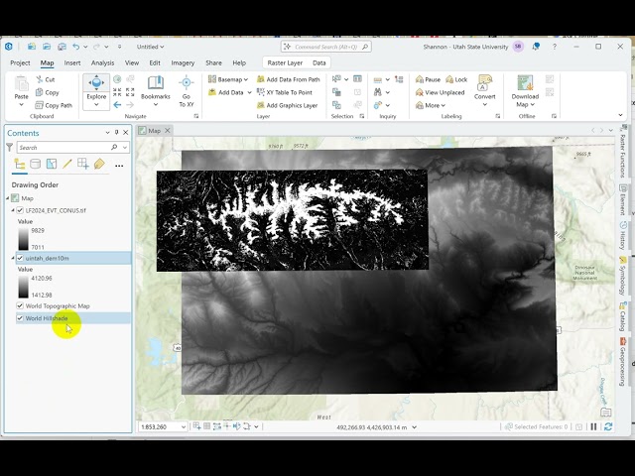Image resolution: width=635 pixels, height=476 pixels.
Task: Click the Copy icon
Action: click(39, 92)
